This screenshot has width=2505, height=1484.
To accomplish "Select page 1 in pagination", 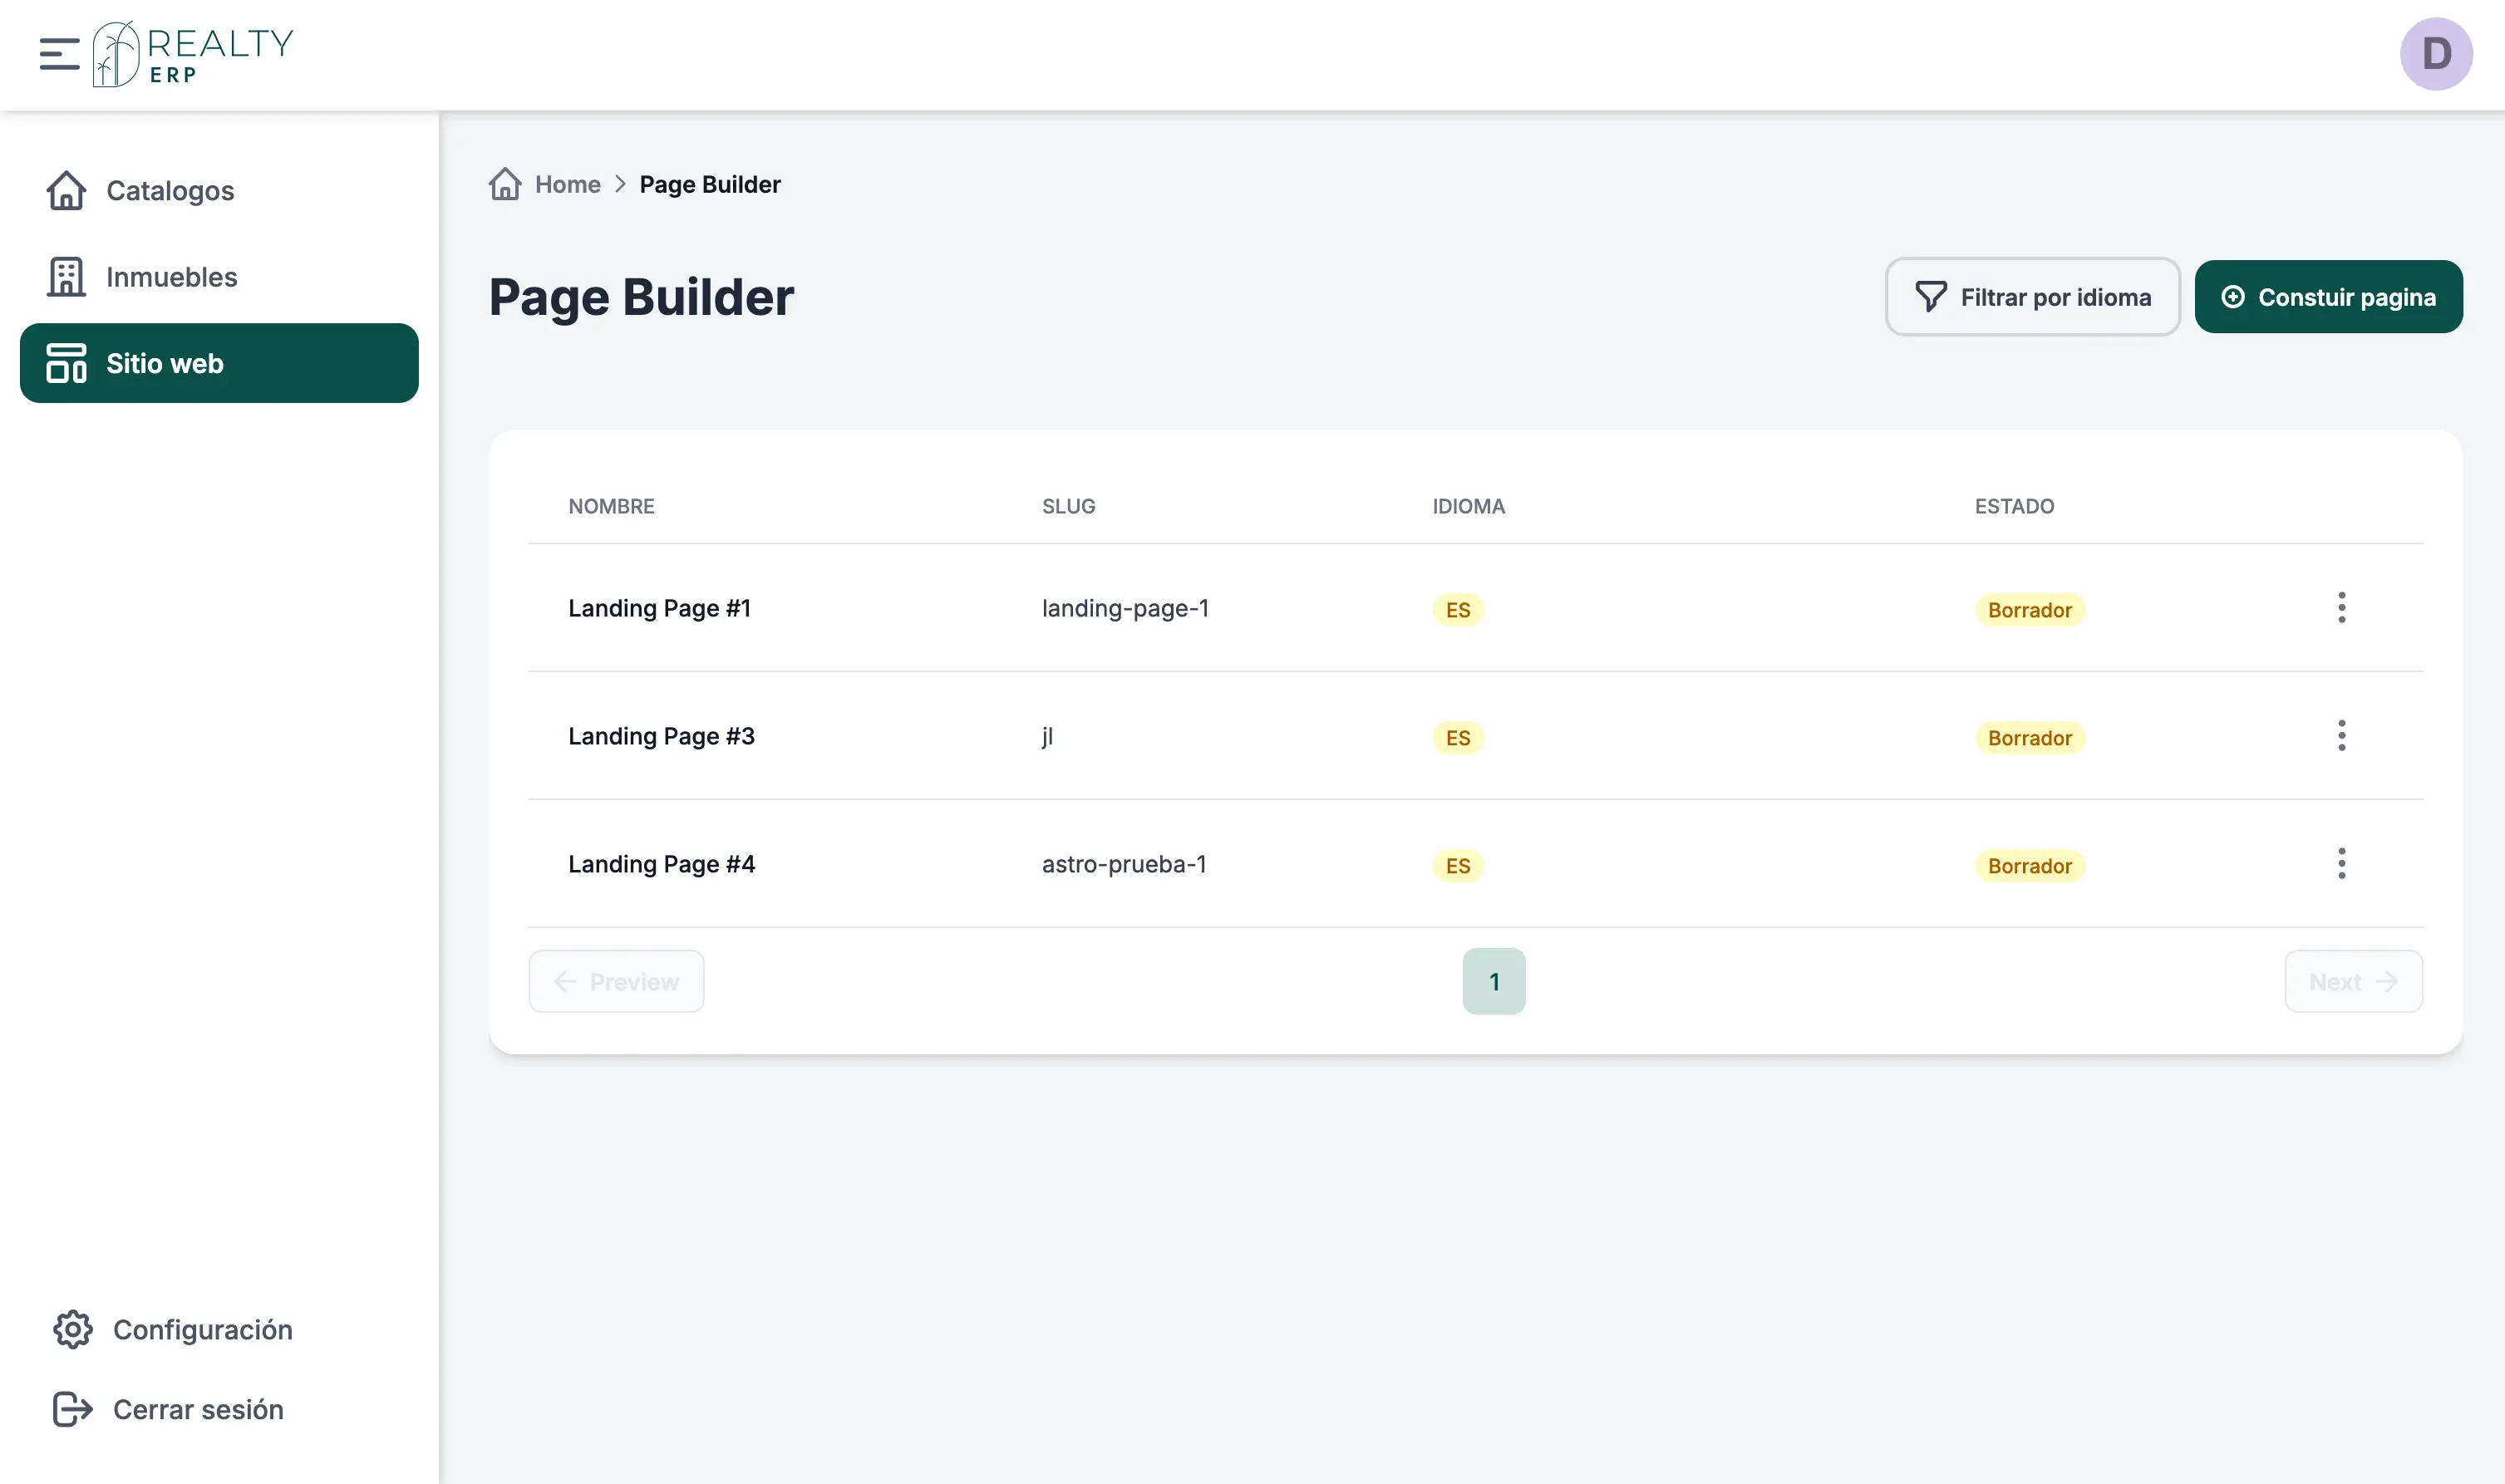I will coord(1493,981).
